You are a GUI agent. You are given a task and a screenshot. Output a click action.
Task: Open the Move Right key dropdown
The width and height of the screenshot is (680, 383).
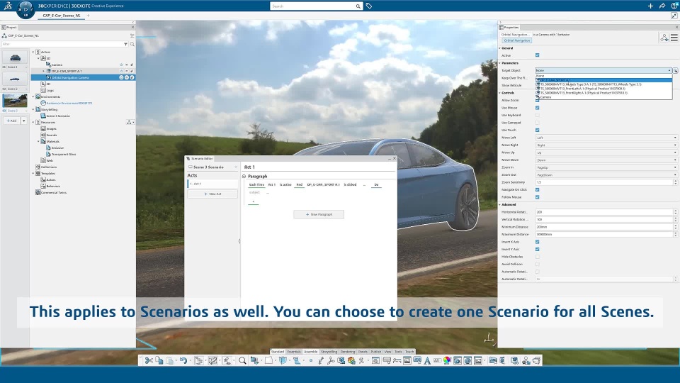click(x=606, y=145)
